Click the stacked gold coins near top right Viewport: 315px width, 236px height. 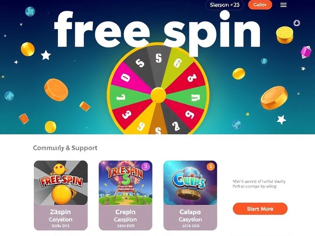click(284, 35)
